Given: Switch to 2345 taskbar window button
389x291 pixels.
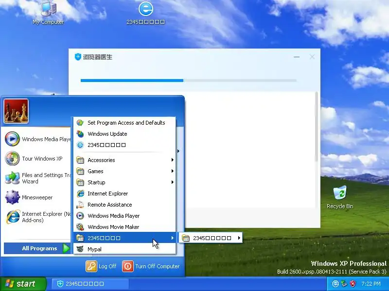Looking at the screenshot, I should coord(90,284).
